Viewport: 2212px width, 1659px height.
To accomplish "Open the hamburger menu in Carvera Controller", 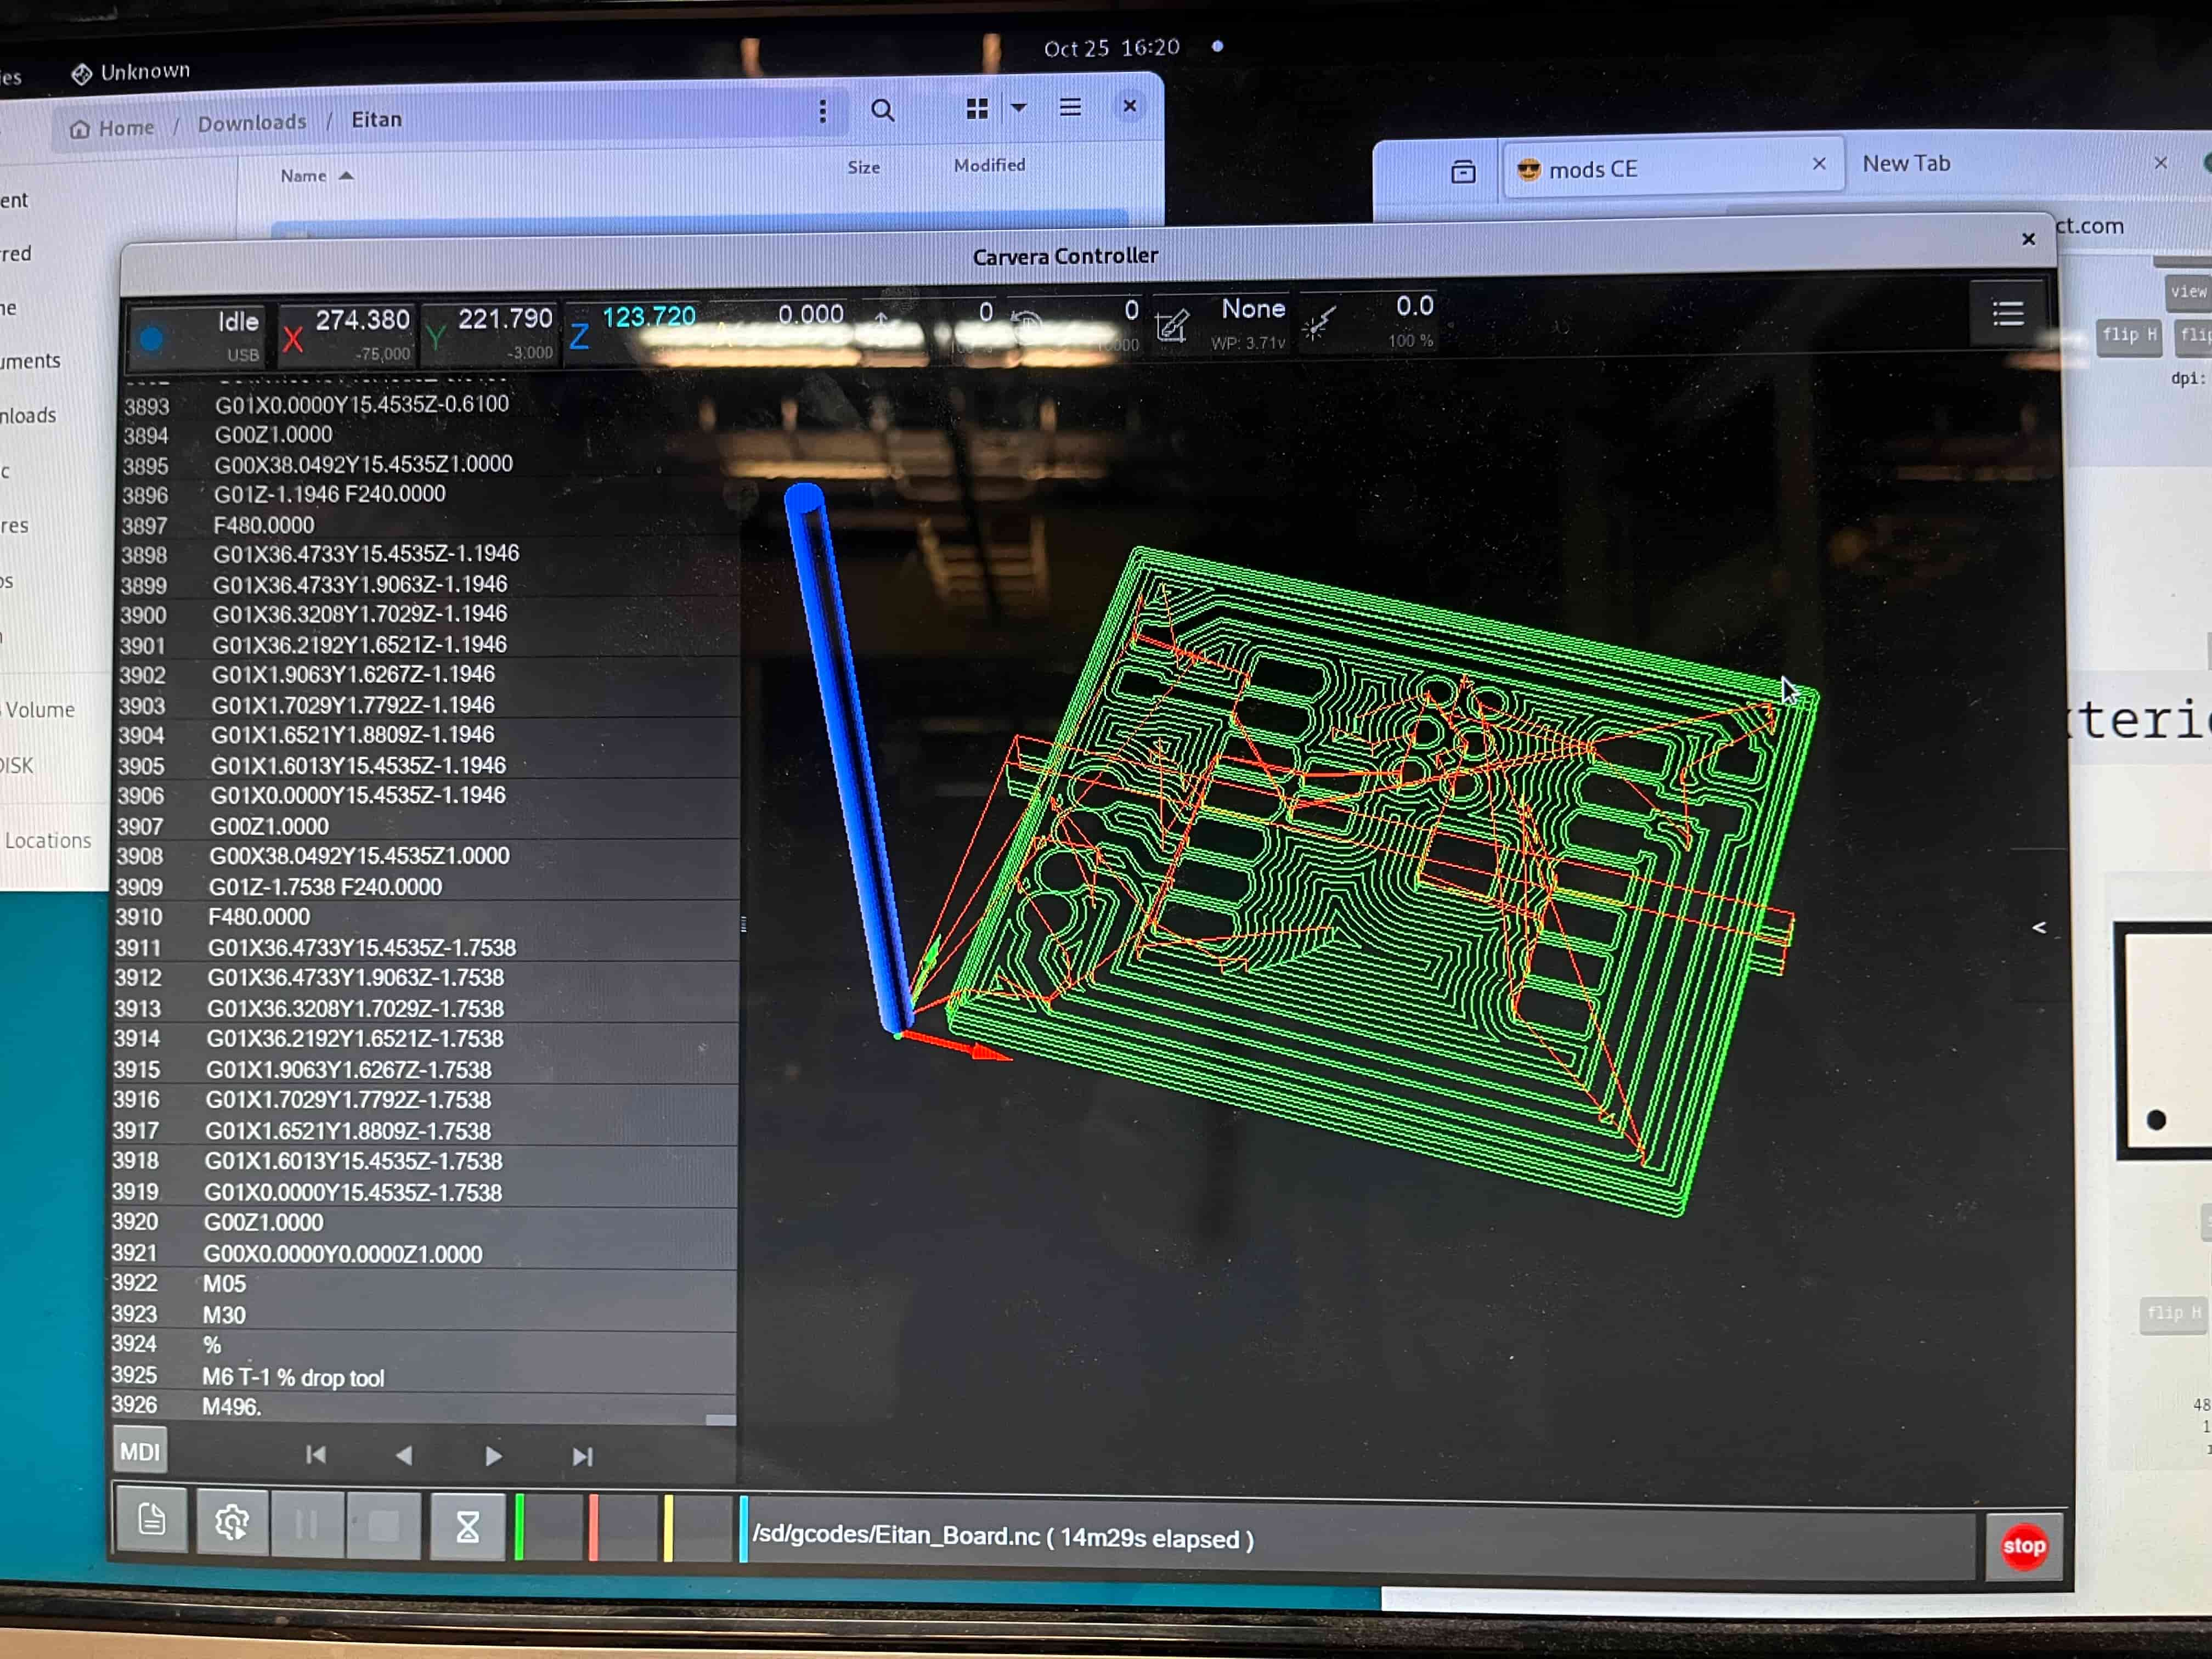I will point(2007,314).
